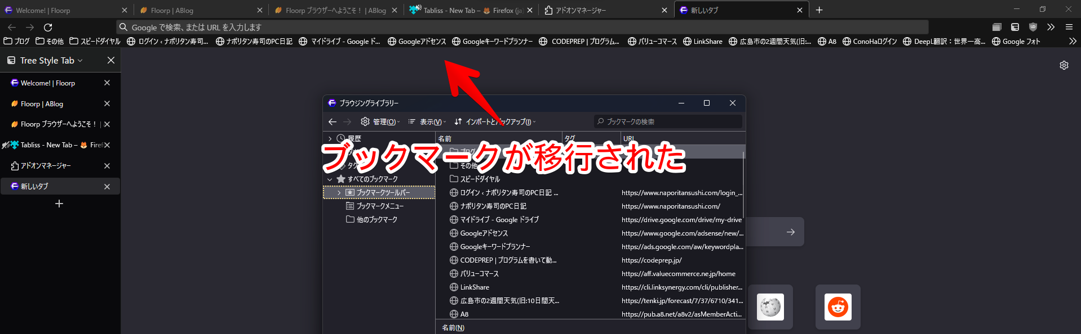Close the Tree Style Tab sidebar

tap(111, 60)
